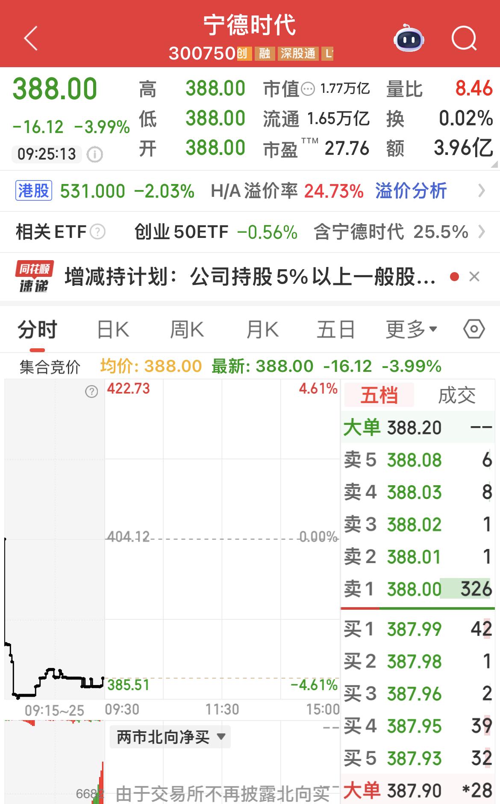Tap Hong Kong price 531.000

(93, 191)
